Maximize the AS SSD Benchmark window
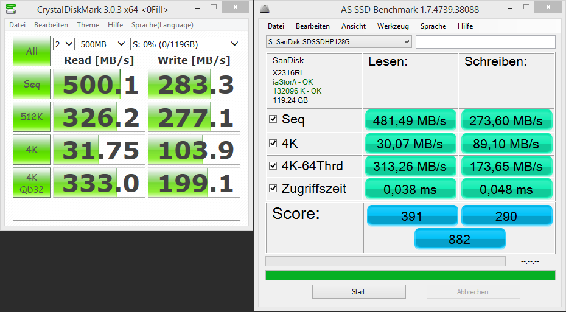Screen dimensions: 566x312 pos(526,7)
